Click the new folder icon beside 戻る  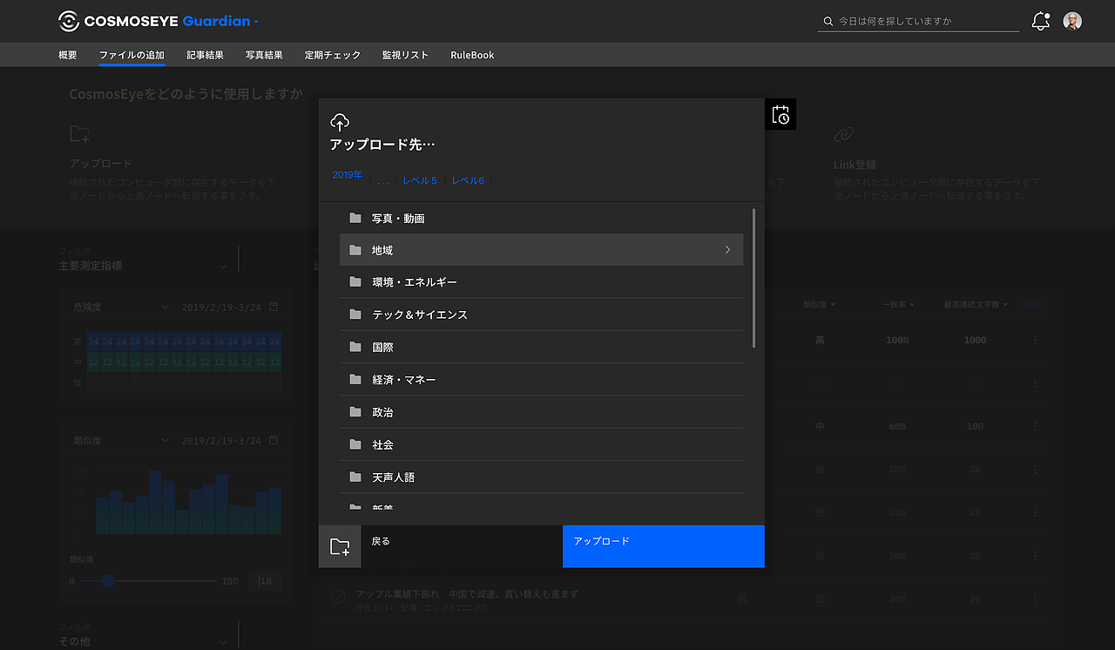tap(340, 546)
